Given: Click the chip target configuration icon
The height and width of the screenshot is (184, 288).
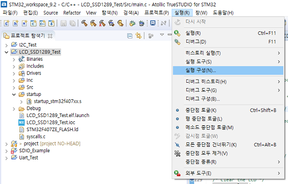Looking at the screenshot, I should [x=141, y=23].
